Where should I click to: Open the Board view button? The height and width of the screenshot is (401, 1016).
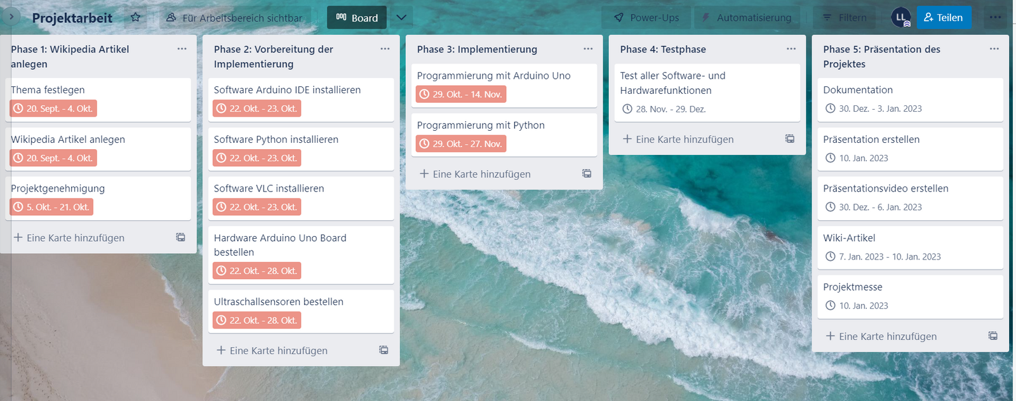357,18
